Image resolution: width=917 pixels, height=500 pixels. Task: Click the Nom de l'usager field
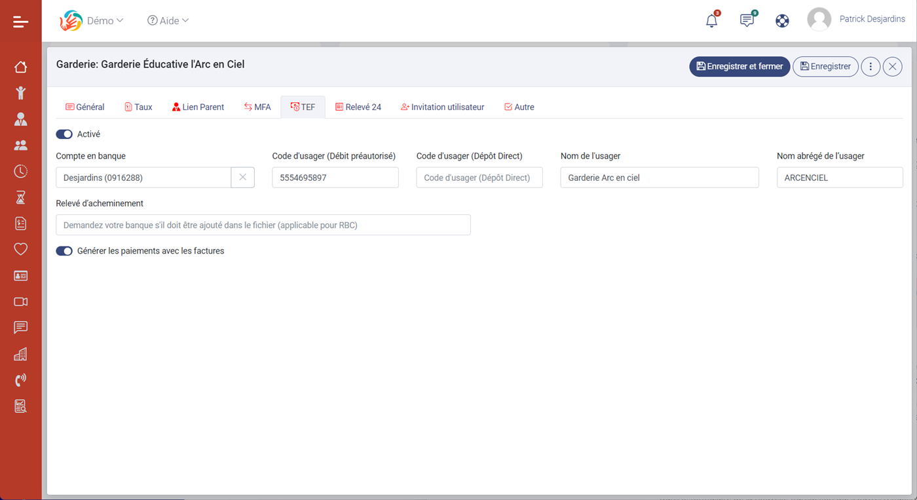pos(660,178)
